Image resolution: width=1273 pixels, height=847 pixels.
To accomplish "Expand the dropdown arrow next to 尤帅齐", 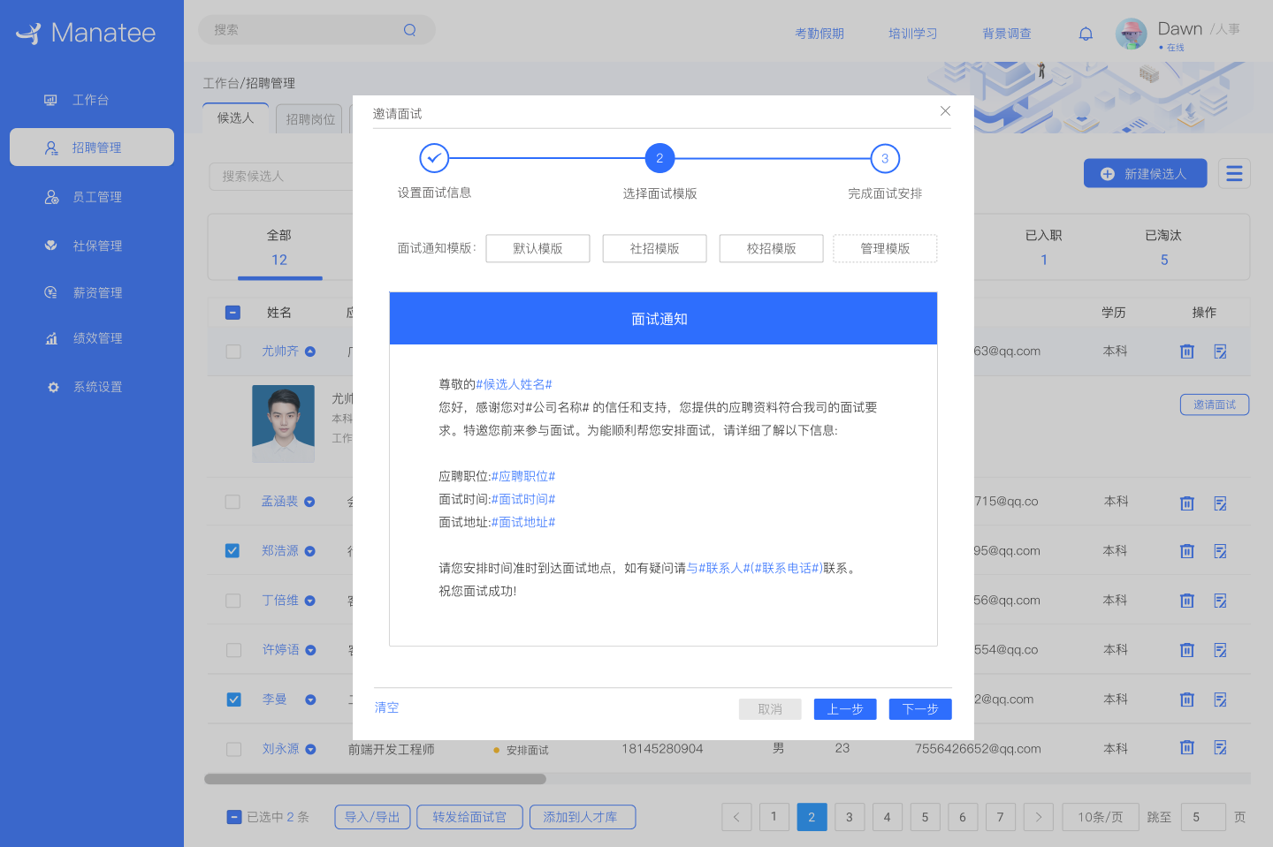I will coord(311,351).
